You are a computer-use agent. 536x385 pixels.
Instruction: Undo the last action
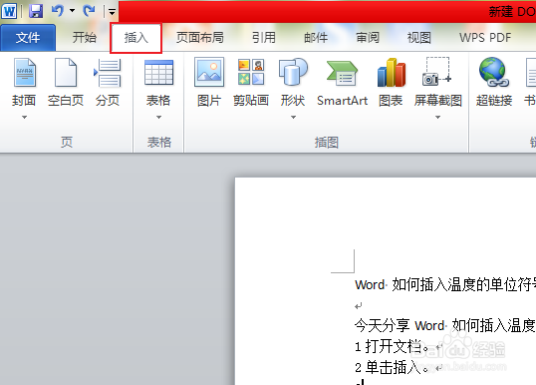pos(57,11)
